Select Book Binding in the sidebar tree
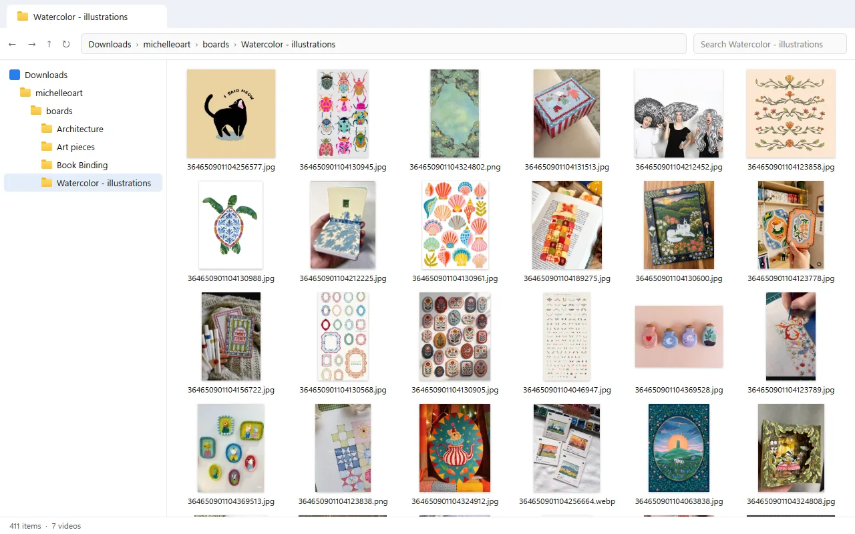The width and height of the screenshot is (855, 534). [x=83, y=165]
